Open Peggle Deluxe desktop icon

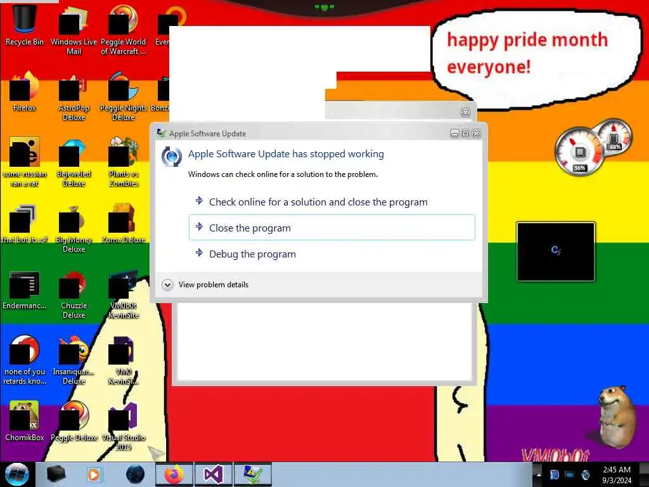tap(74, 421)
